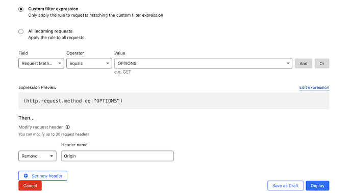Click the Field dropdown caret arrow
This screenshot has height=193, width=352.
pos(60,63)
